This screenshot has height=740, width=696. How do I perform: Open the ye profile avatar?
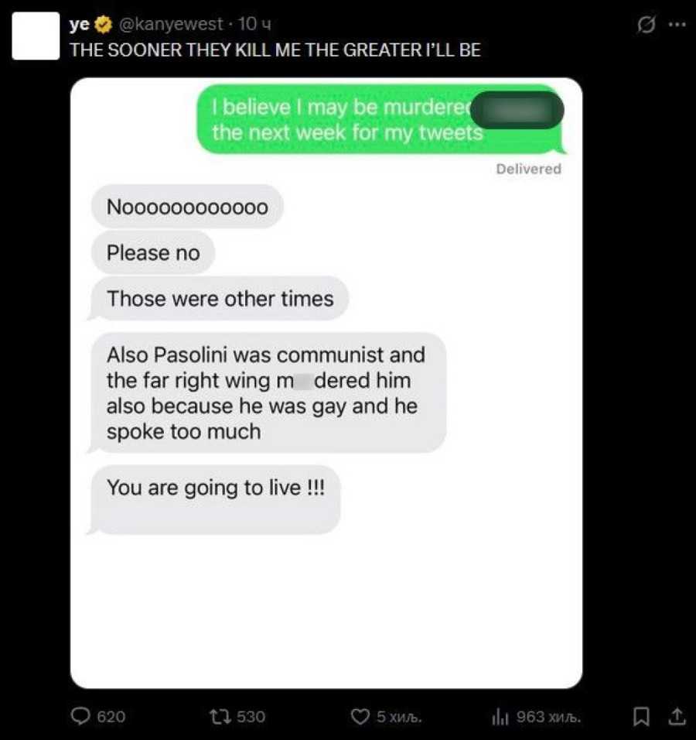click(x=36, y=36)
